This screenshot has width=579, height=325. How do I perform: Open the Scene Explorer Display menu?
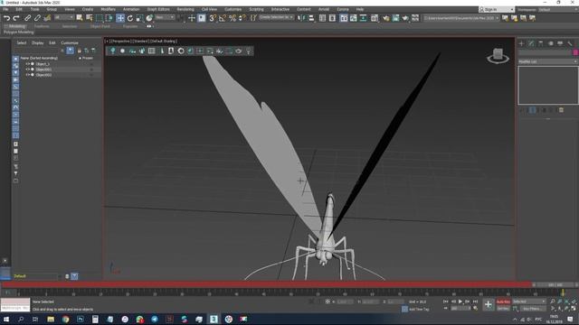[x=37, y=42]
